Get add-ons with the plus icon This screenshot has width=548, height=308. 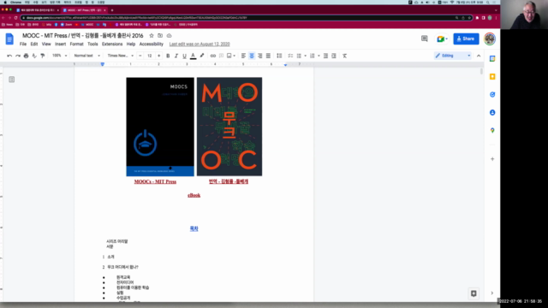[x=492, y=159]
